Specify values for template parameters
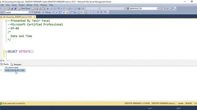Viewport: 197px width, 110px height. 105,12
